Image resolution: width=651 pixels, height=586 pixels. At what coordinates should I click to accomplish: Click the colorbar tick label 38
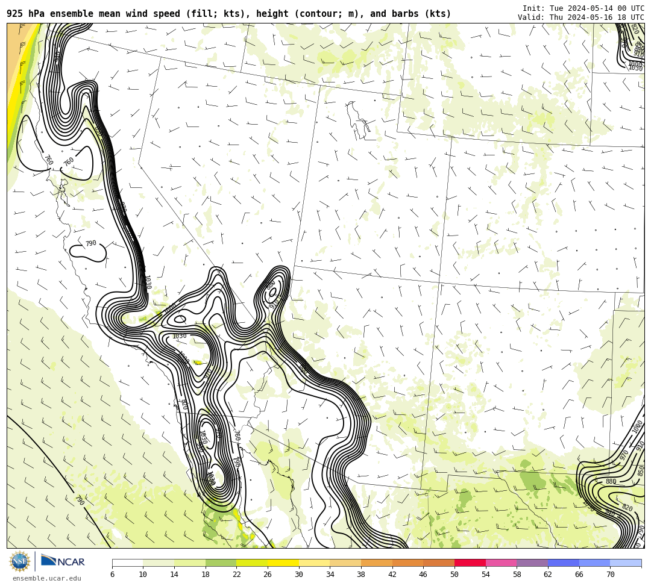click(x=361, y=575)
